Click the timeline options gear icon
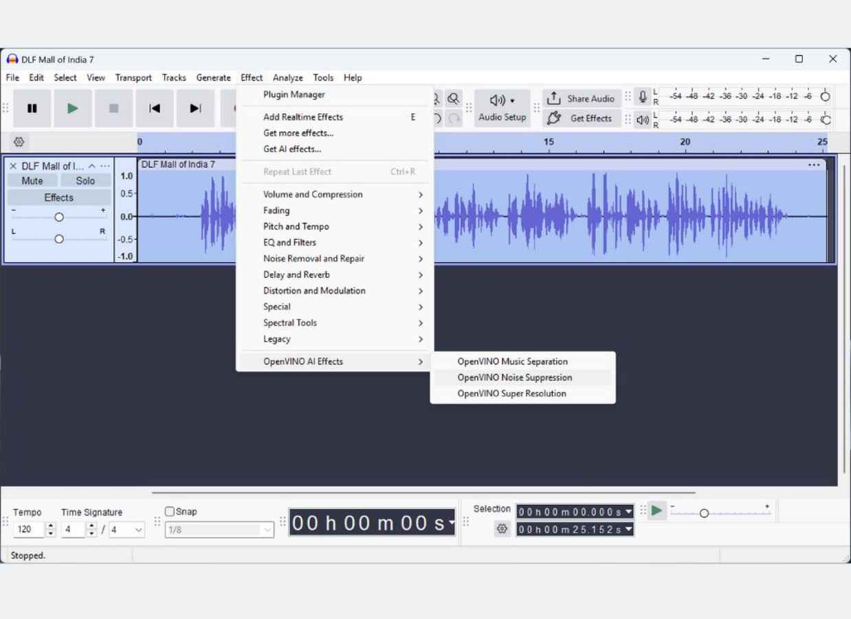The image size is (851, 619). click(19, 142)
